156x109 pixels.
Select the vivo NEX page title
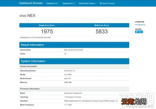pos(27,16)
